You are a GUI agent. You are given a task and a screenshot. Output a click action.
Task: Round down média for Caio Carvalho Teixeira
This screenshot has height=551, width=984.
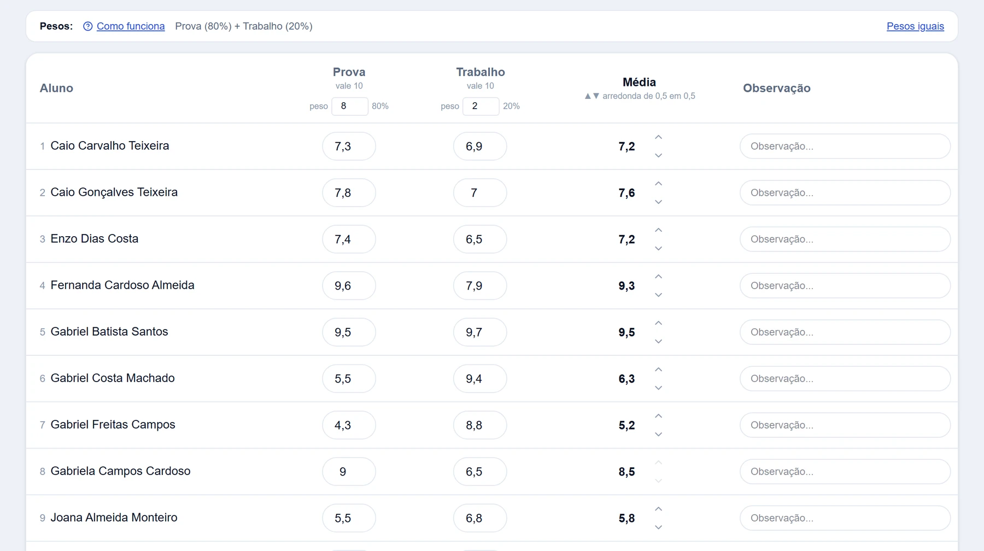click(x=659, y=155)
